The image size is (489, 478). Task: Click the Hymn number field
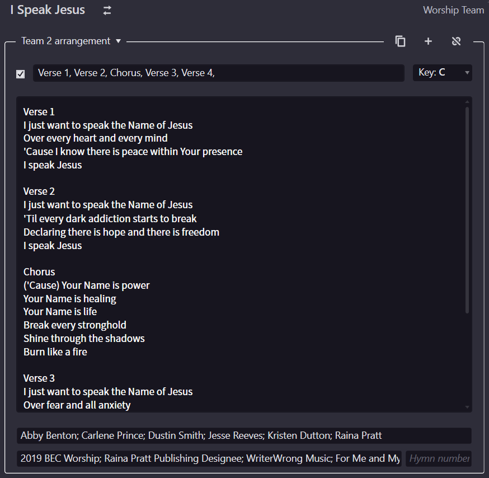coord(439,458)
